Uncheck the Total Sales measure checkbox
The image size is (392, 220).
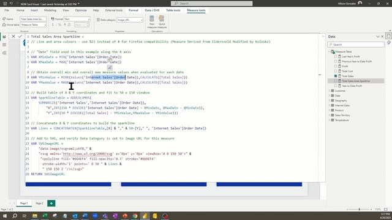click(x=336, y=76)
